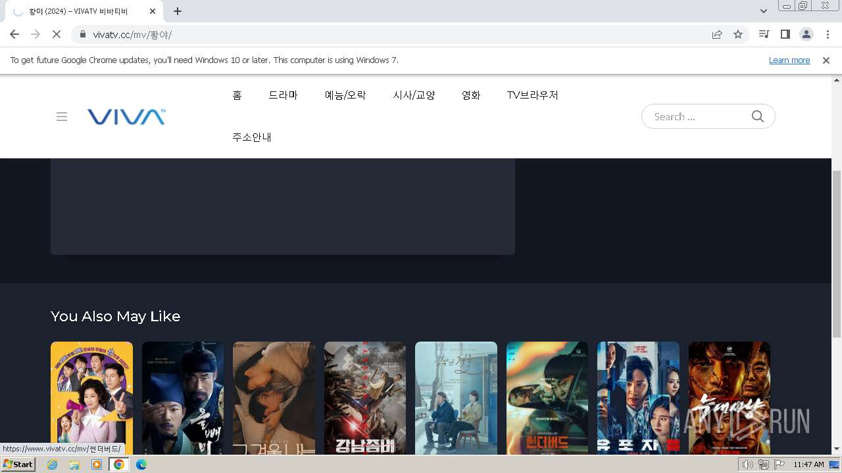Open the Chrome profile avatar
The image size is (842, 473).
[x=806, y=34]
